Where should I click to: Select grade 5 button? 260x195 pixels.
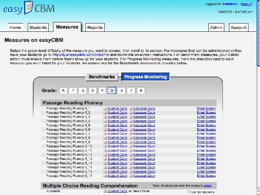112,90
